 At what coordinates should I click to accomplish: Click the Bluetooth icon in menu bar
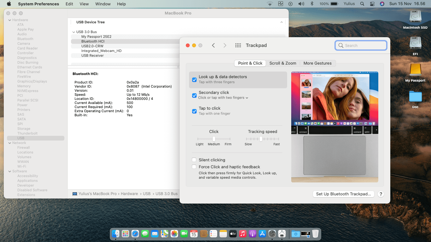pyautogui.click(x=312, y=4)
